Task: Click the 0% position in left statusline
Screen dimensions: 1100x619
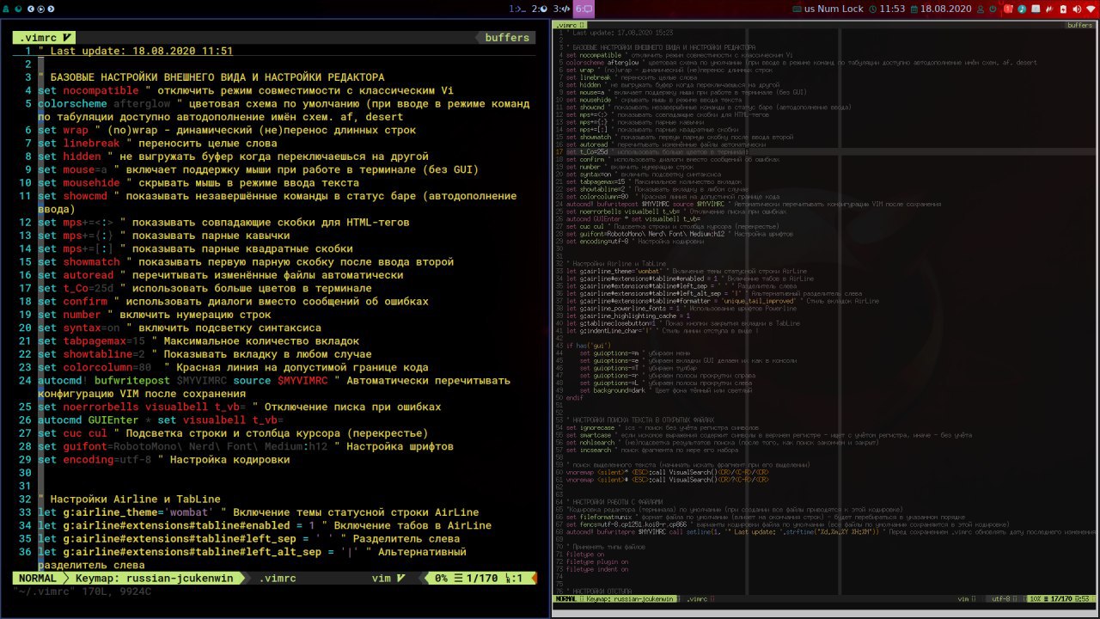Action: [x=442, y=579]
